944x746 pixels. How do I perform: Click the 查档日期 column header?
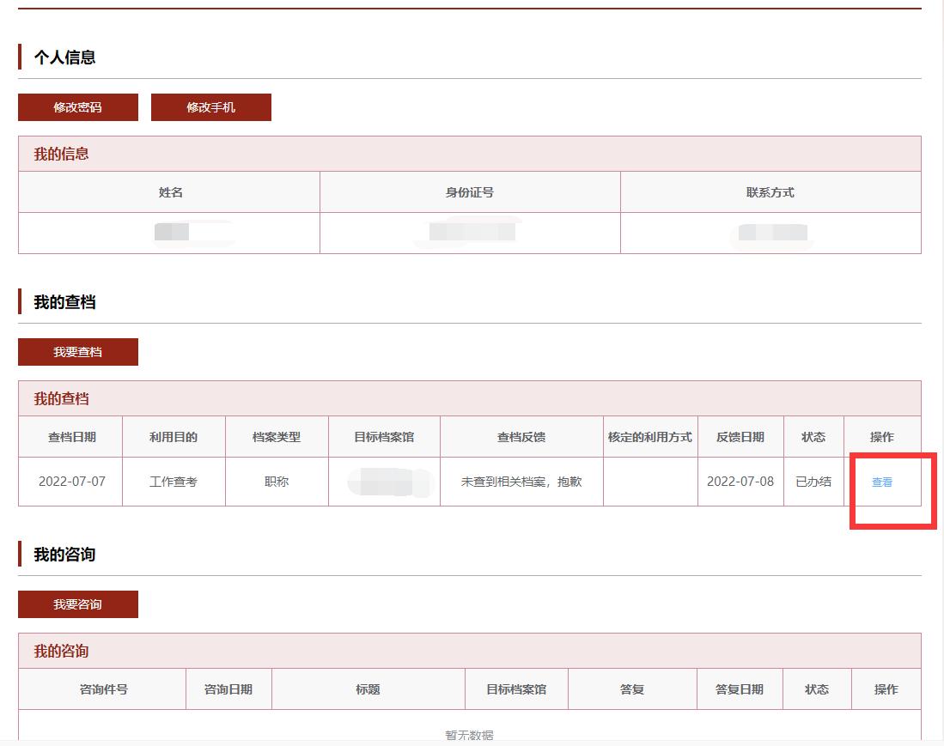click(70, 437)
